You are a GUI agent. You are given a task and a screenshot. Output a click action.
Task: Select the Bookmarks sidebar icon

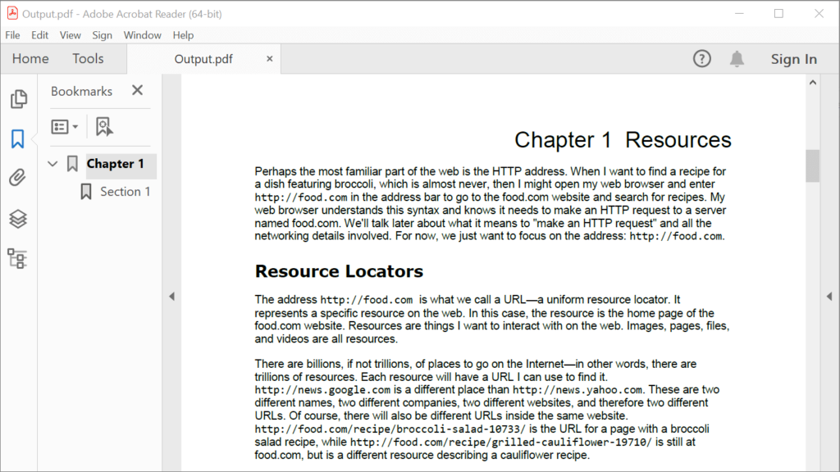(19, 139)
